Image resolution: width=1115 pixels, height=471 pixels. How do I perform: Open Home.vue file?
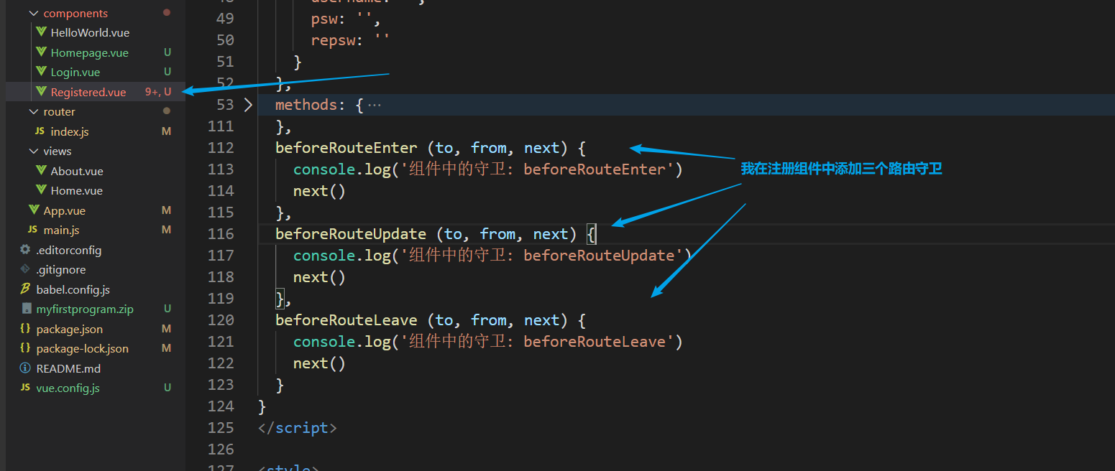pos(76,191)
